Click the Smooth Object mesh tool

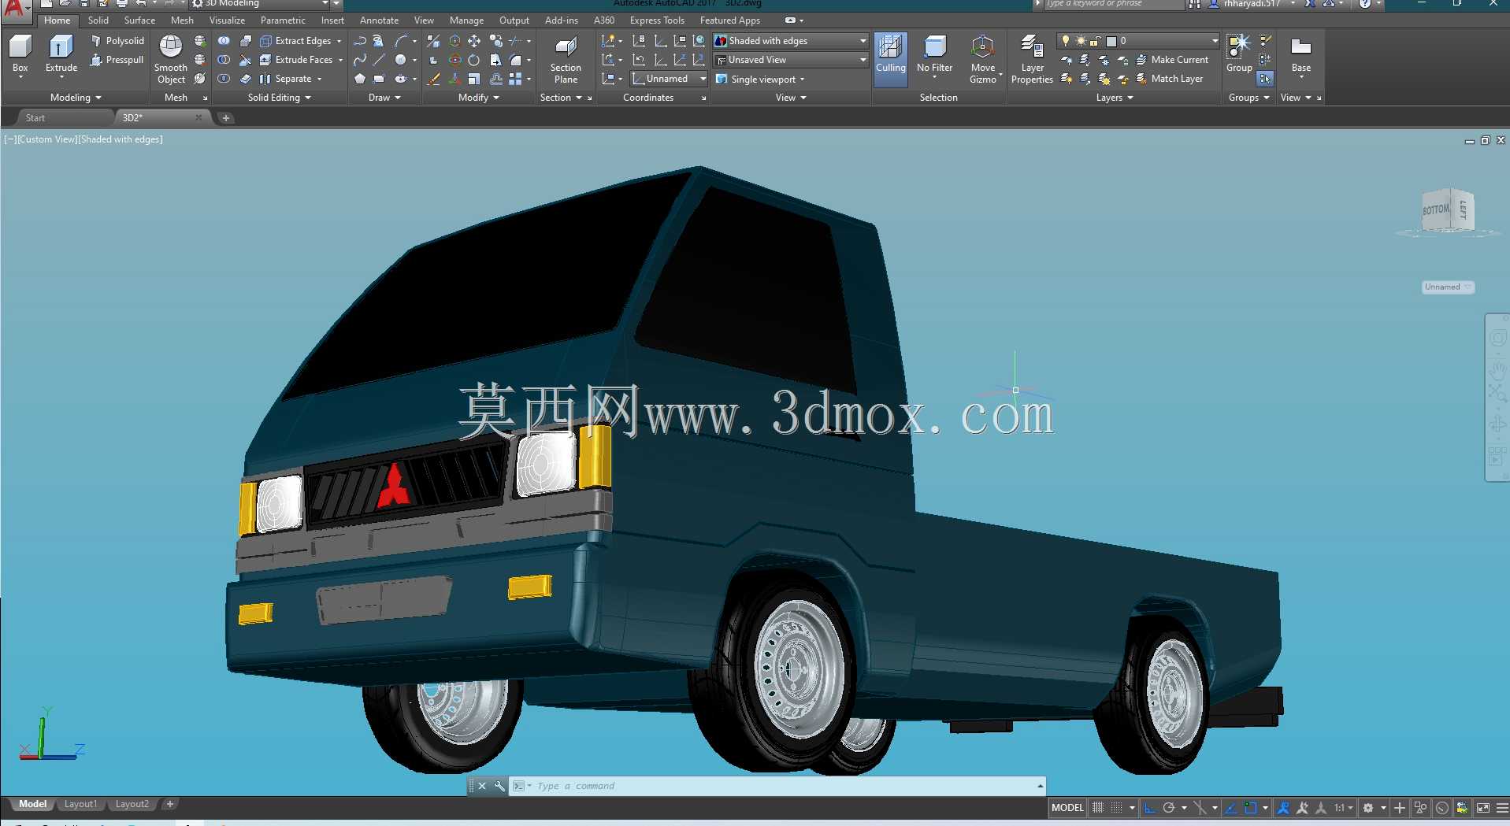pos(171,59)
